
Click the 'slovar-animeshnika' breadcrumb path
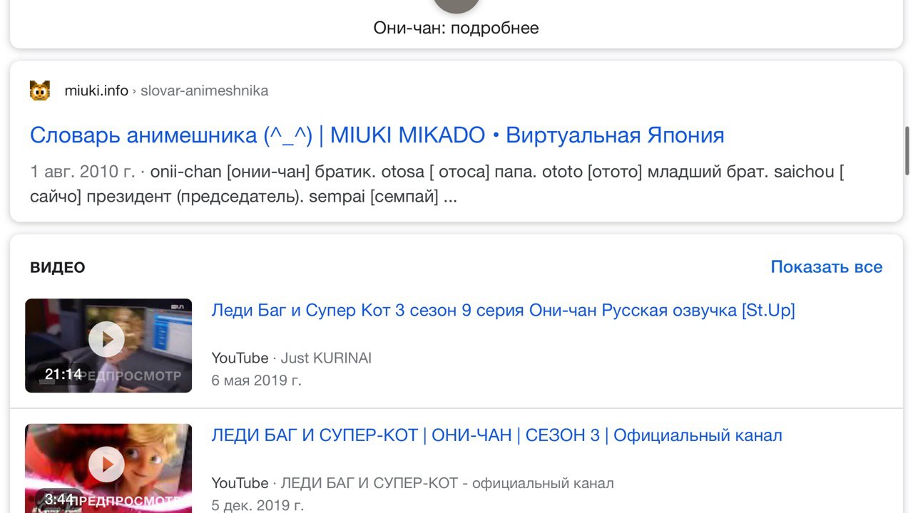pos(204,90)
